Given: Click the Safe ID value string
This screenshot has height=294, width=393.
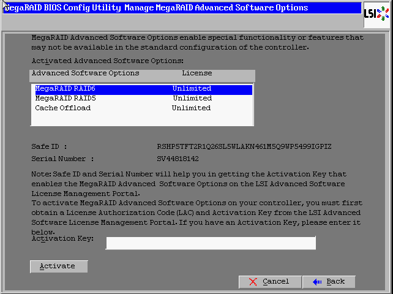Looking at the screenshot, I should 245,147.
